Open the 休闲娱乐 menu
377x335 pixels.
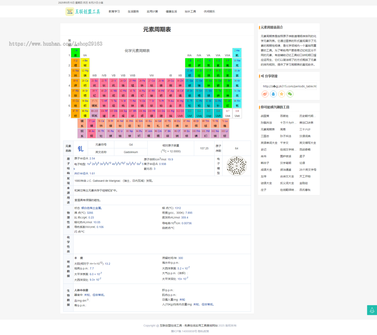tap(209, 12)
